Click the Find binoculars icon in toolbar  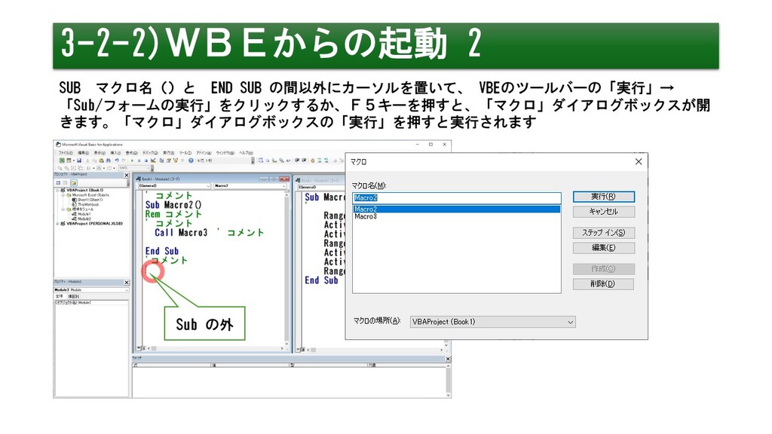(109, 160)
